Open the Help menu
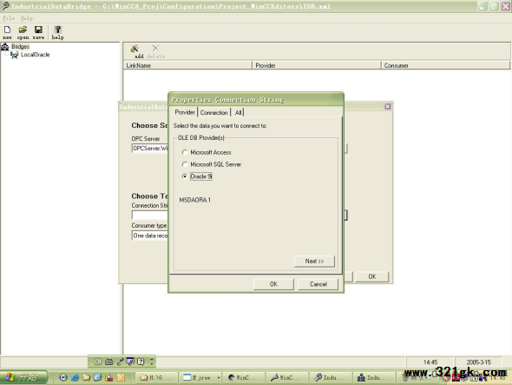 click(x=26, y=18)
